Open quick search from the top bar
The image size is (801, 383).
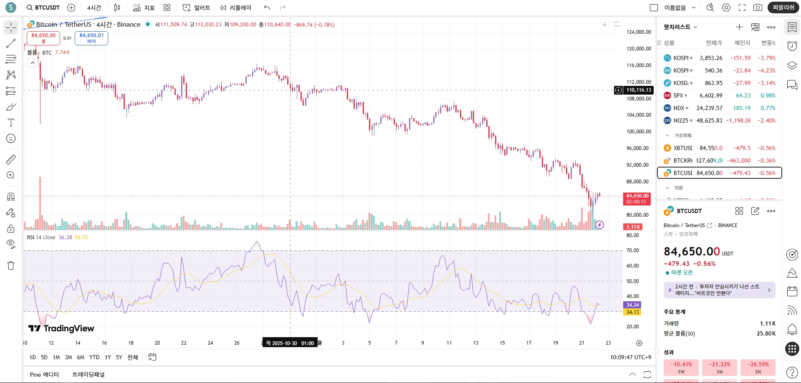[x=710, y=8]
